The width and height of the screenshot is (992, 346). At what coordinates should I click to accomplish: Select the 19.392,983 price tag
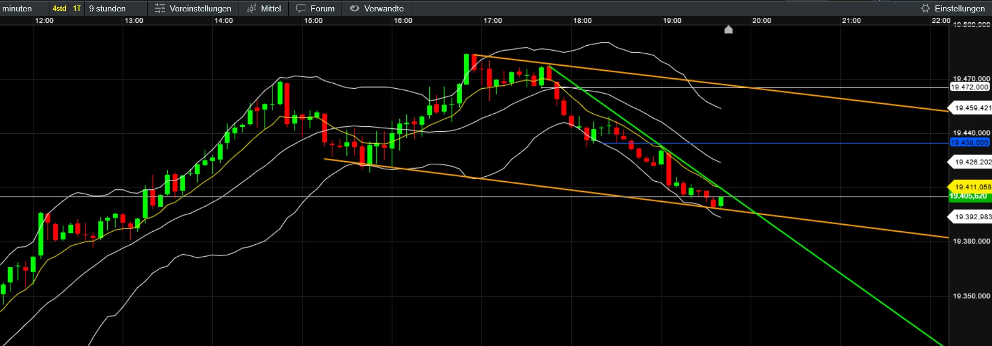tap(970, 217)
